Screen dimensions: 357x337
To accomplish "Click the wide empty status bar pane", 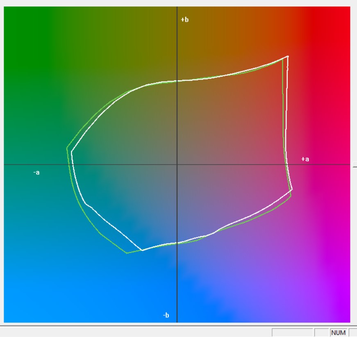I will coord(292,332).
